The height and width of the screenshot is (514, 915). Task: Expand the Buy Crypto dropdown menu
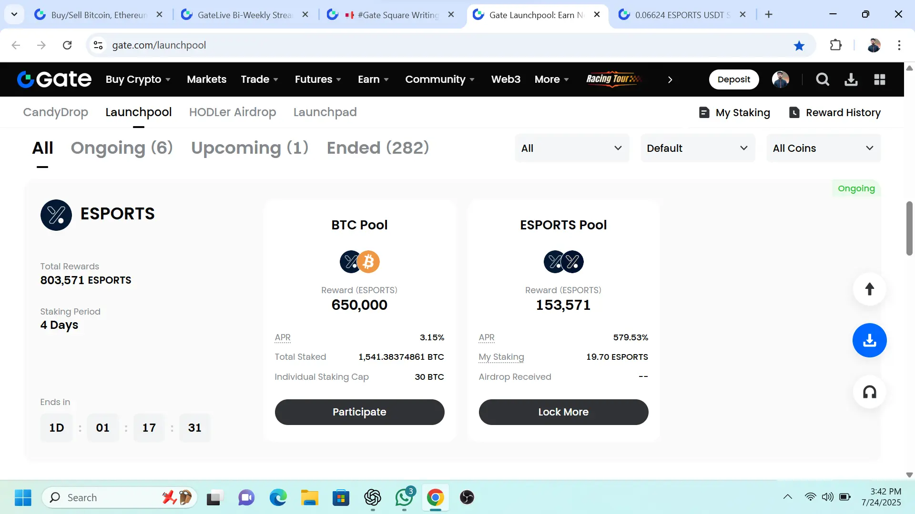pyautogui.click(x=138, y=79)
